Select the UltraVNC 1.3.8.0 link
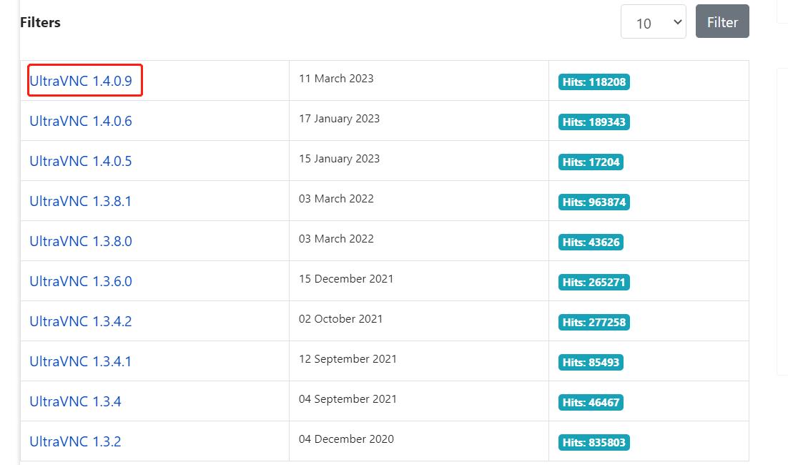 [x=81, y=241]
